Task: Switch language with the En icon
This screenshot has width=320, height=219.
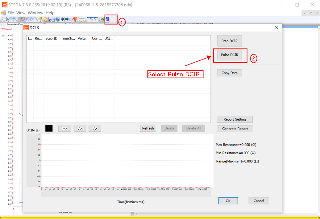Action: click(71, 19)
